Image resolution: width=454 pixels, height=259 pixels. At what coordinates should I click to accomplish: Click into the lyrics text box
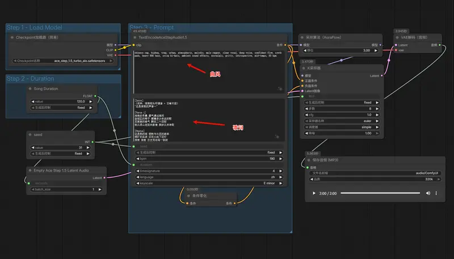209,120
